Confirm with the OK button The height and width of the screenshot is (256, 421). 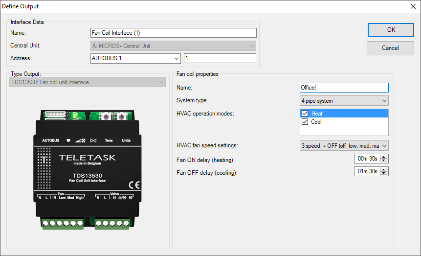[391, 30]
